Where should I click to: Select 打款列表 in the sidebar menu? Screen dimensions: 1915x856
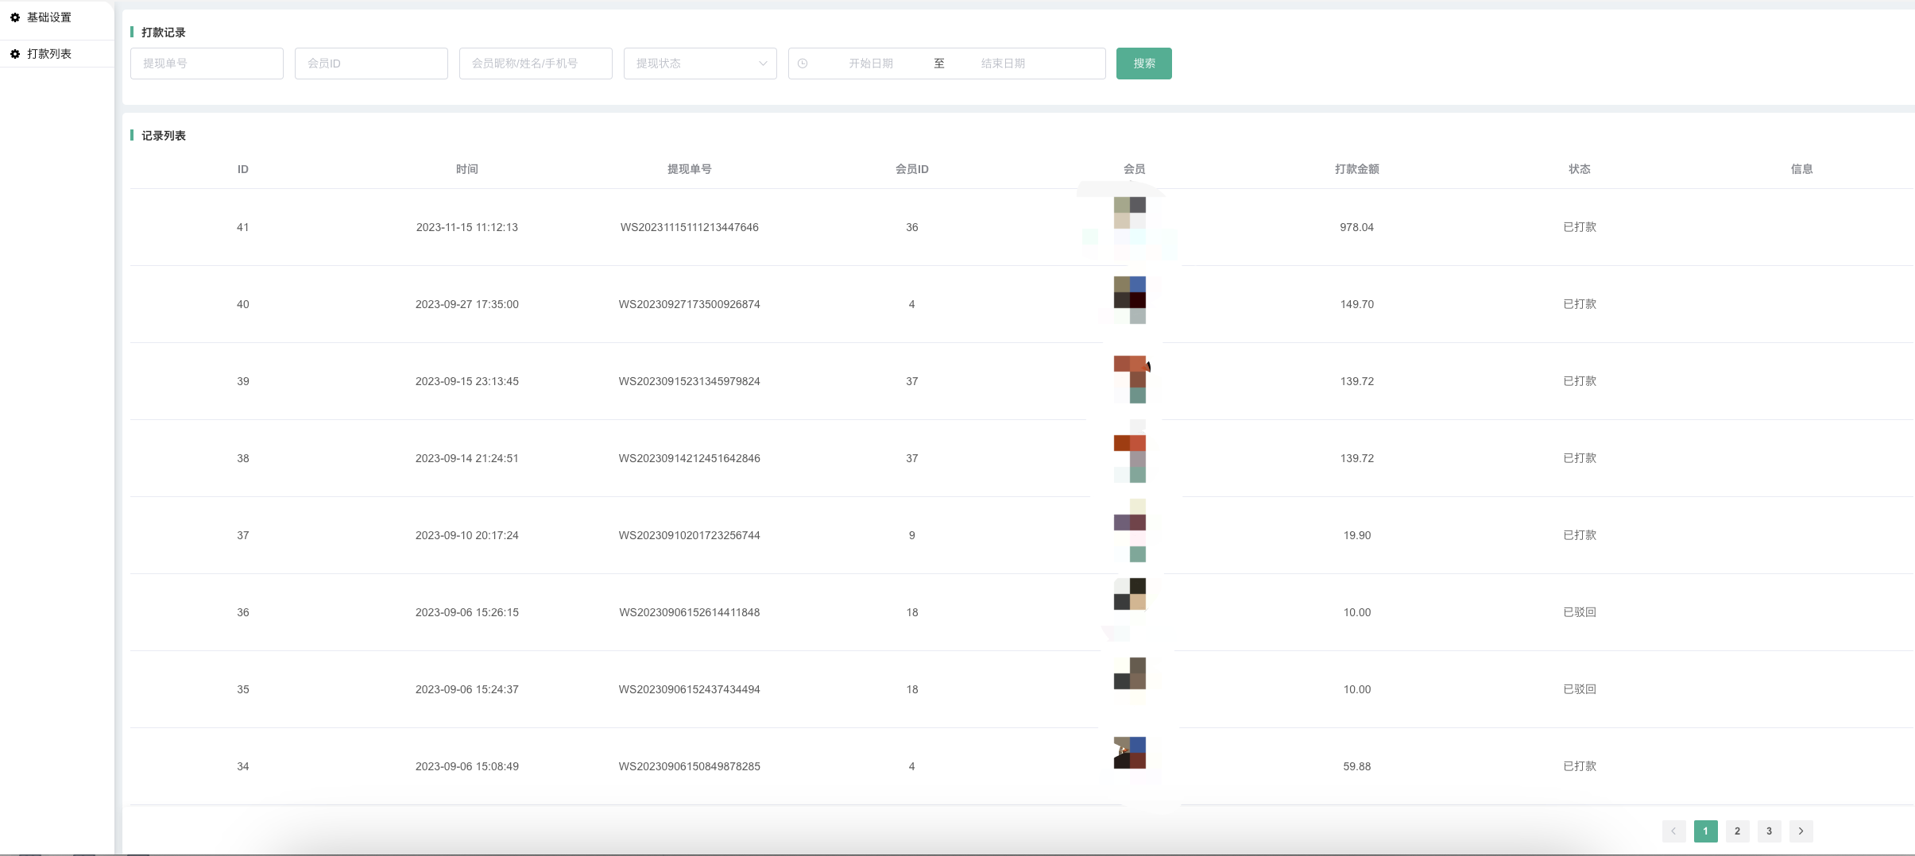(x=49, y=54)
